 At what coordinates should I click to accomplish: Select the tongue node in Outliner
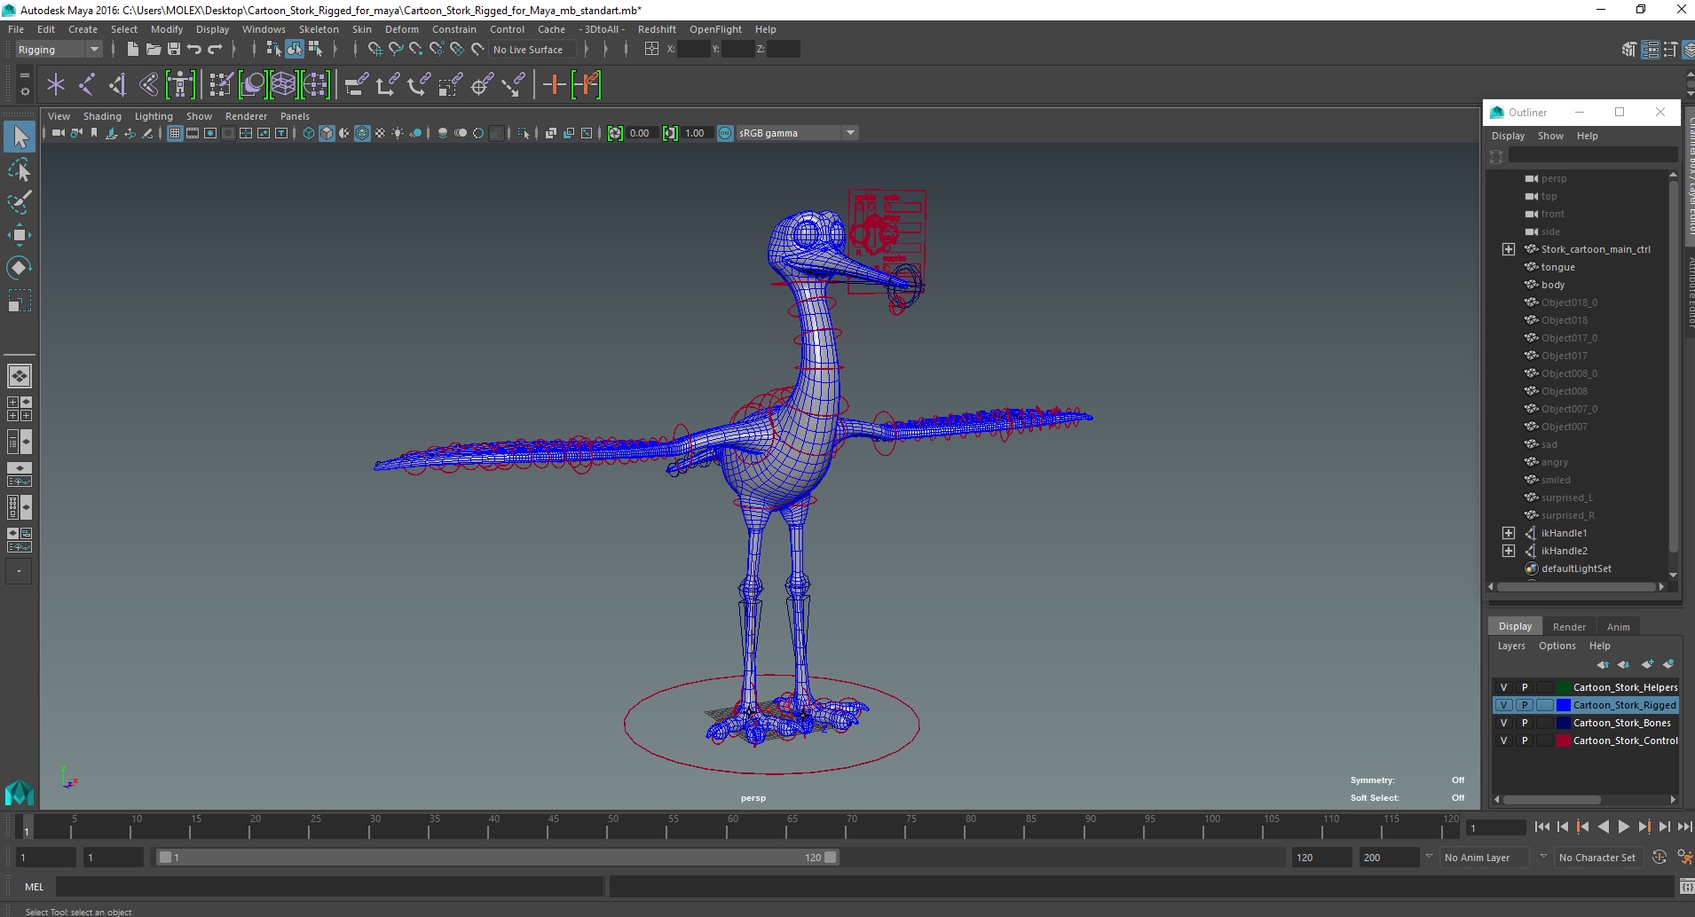[1558, 267]
